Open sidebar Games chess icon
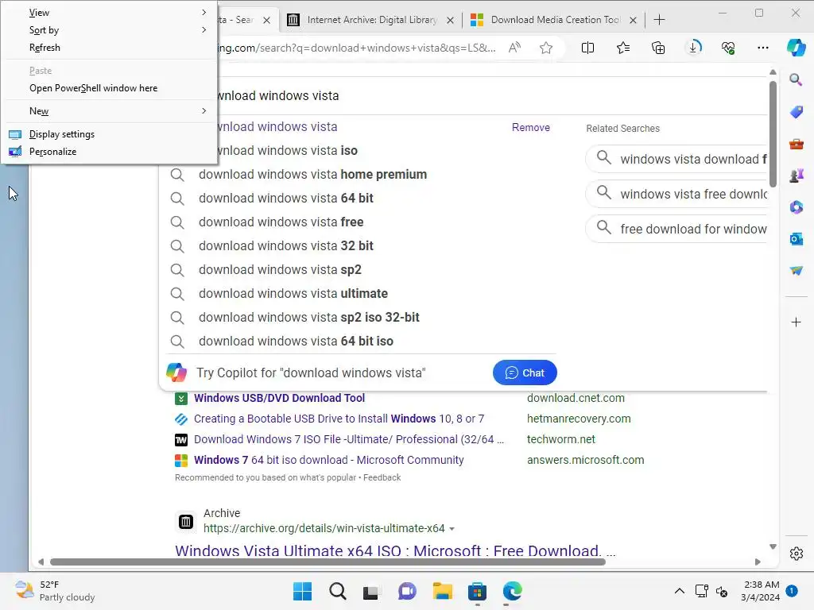The height and width of the screenshot is (610, 814). (796, 176)
